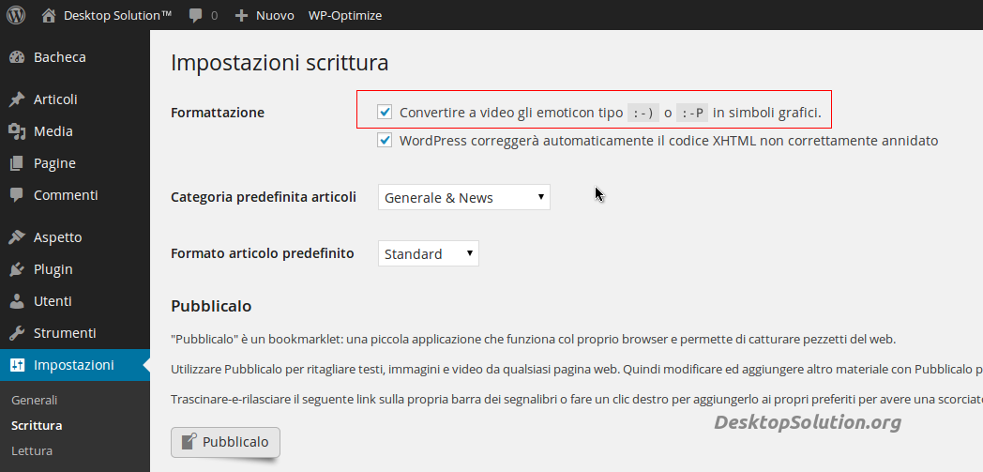The height and width of the screenshot is (472, 983).
Task: Click the Impostazioni sliders icon
Action: [17, 365]
